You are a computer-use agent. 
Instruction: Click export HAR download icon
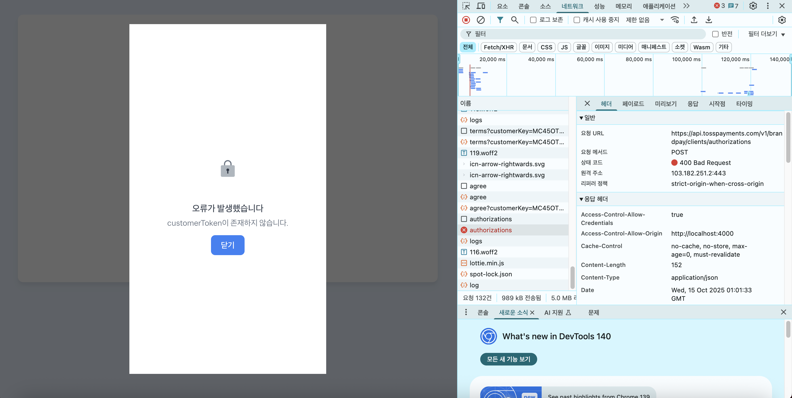pyautogui.click(x=709, y=20)
